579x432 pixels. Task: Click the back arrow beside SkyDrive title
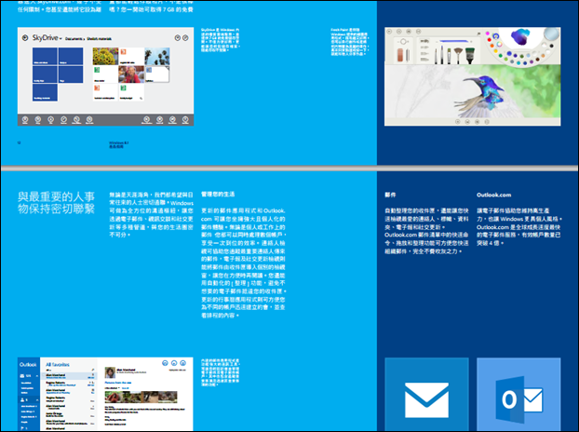click(25, 37)
